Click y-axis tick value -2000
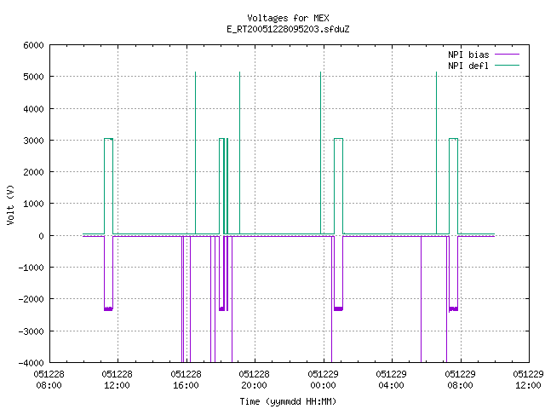This screenshot has width=545, height=409. pos(31,299)
